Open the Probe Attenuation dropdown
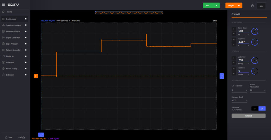Viewport: 271px width, 140px height. 258,90
